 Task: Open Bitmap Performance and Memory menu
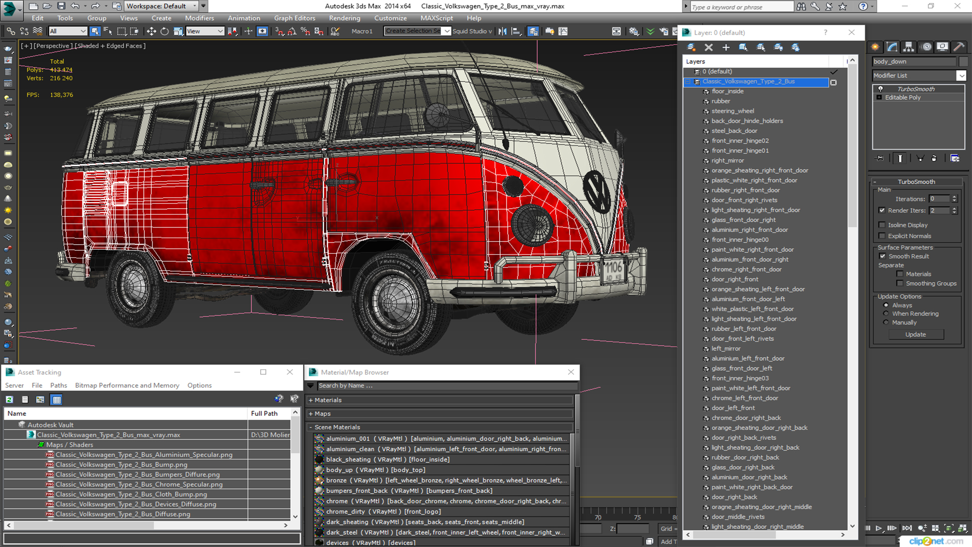(127, 385)
